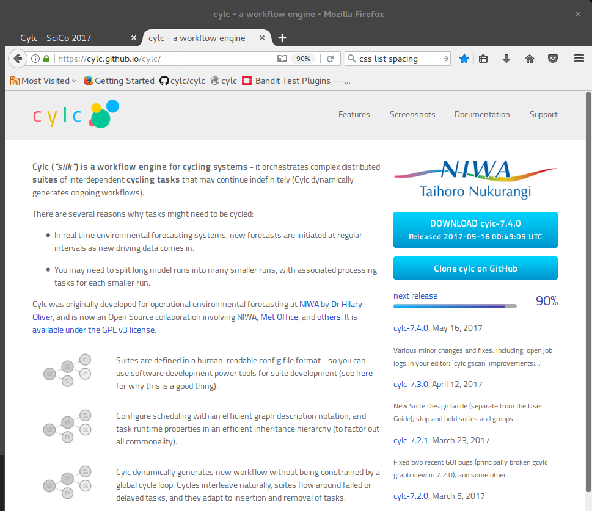The height and width of the screenshot is (511, 592).
Task: Follow the 'others' link
Action: [x=329, y=317]
